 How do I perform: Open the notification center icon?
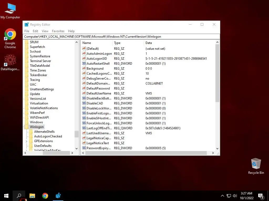pyautogui.click(x=261, y=196)
